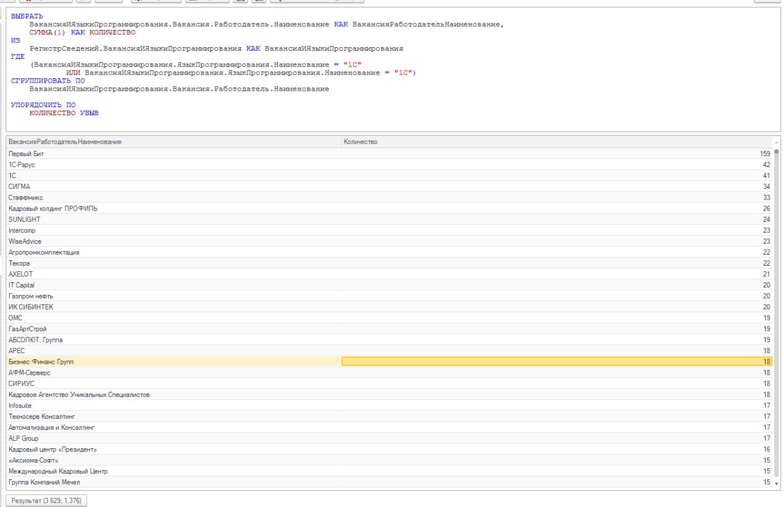Select Международный Кадровый Центр row

pos(389,471)
